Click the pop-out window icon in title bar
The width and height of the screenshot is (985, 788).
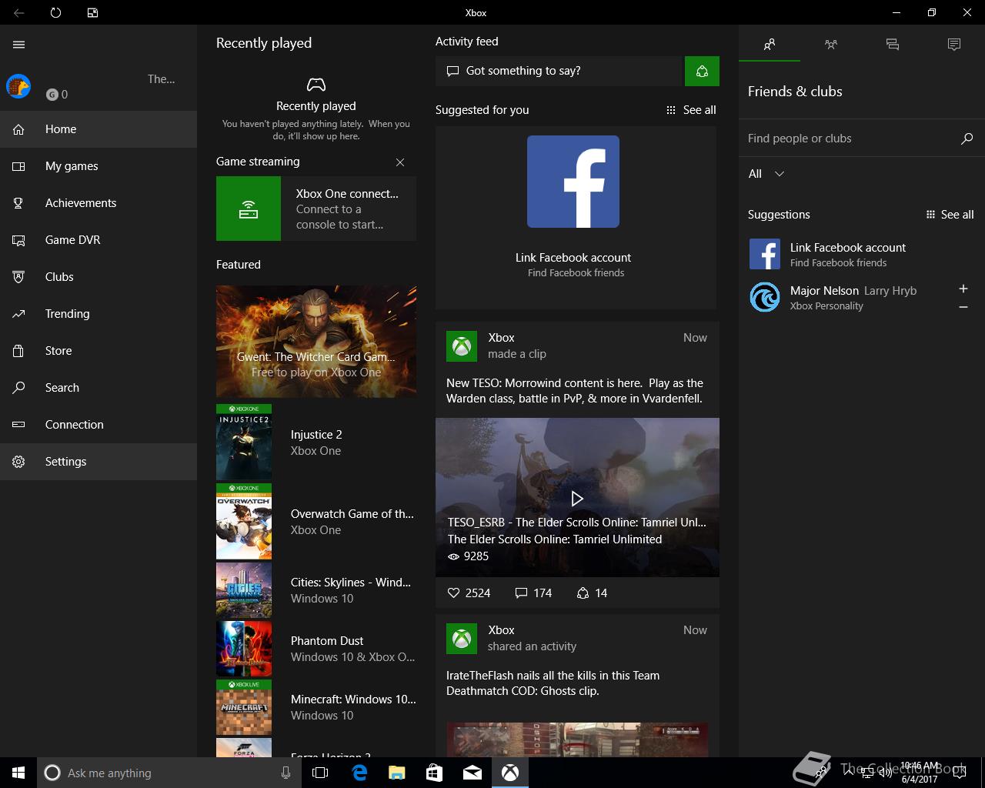tap(92, 12)
